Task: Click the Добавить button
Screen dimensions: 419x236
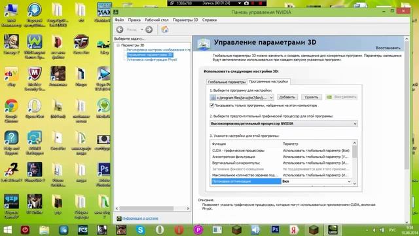Action: click(x=287, y=97)
